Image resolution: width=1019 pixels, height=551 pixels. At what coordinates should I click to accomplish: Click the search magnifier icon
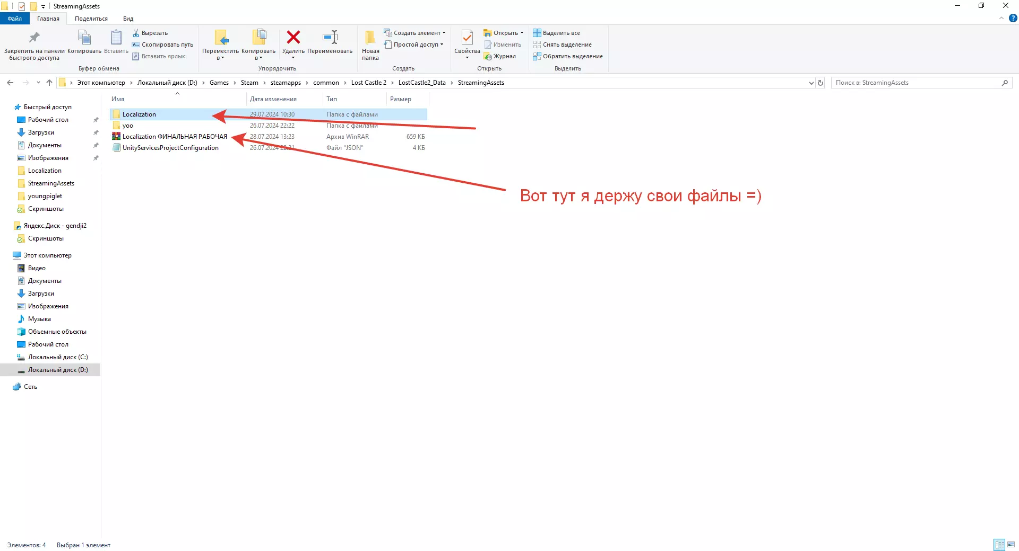1005,83
